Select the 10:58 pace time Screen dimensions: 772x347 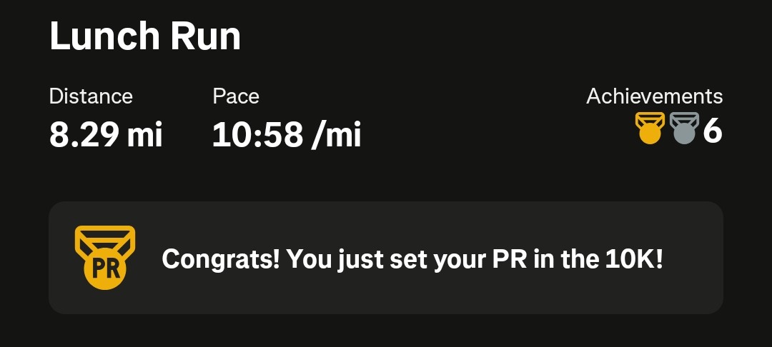point(258,134)
